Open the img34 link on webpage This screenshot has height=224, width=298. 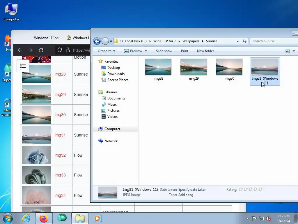(x=60, y=195)
